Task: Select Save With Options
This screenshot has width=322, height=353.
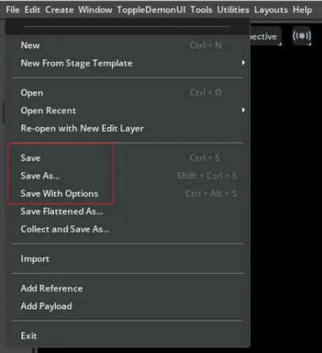Action: tap(127, 194)
